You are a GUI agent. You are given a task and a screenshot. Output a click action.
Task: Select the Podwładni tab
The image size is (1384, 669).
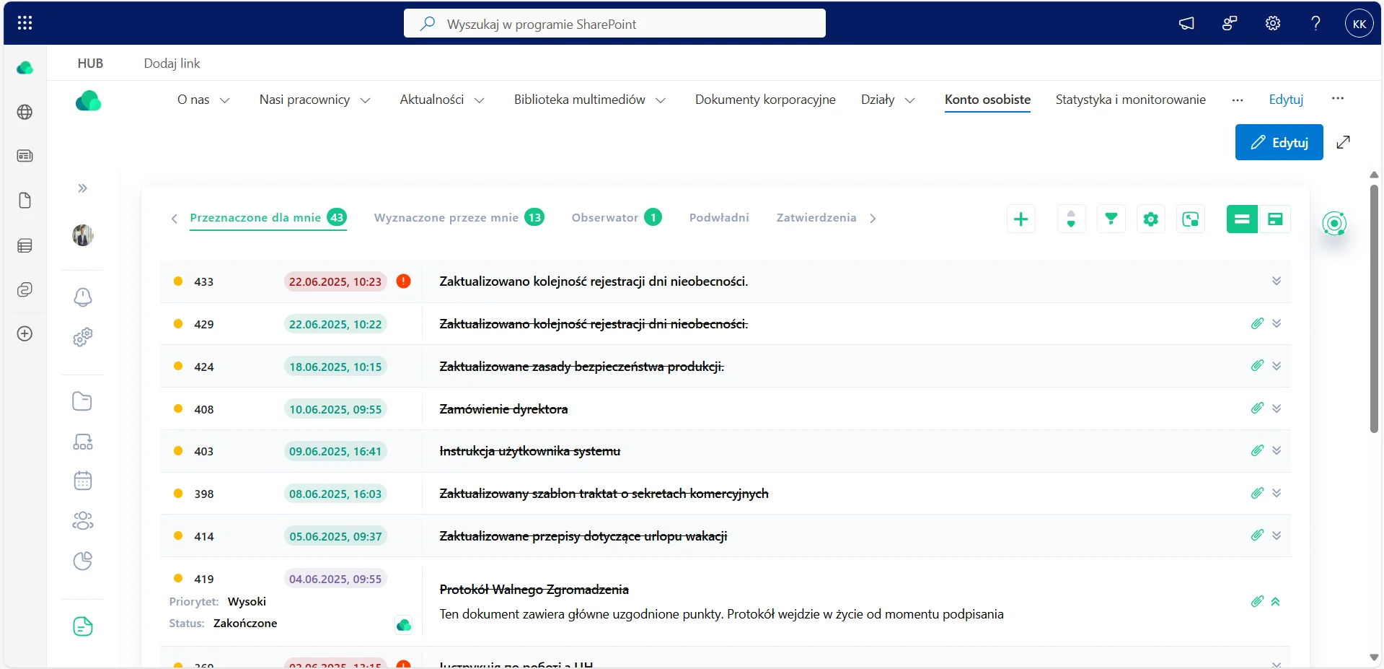point(718,218)
